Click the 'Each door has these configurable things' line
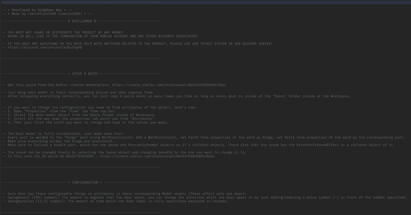Screen dimensions: 411x215 pos(124,194)
